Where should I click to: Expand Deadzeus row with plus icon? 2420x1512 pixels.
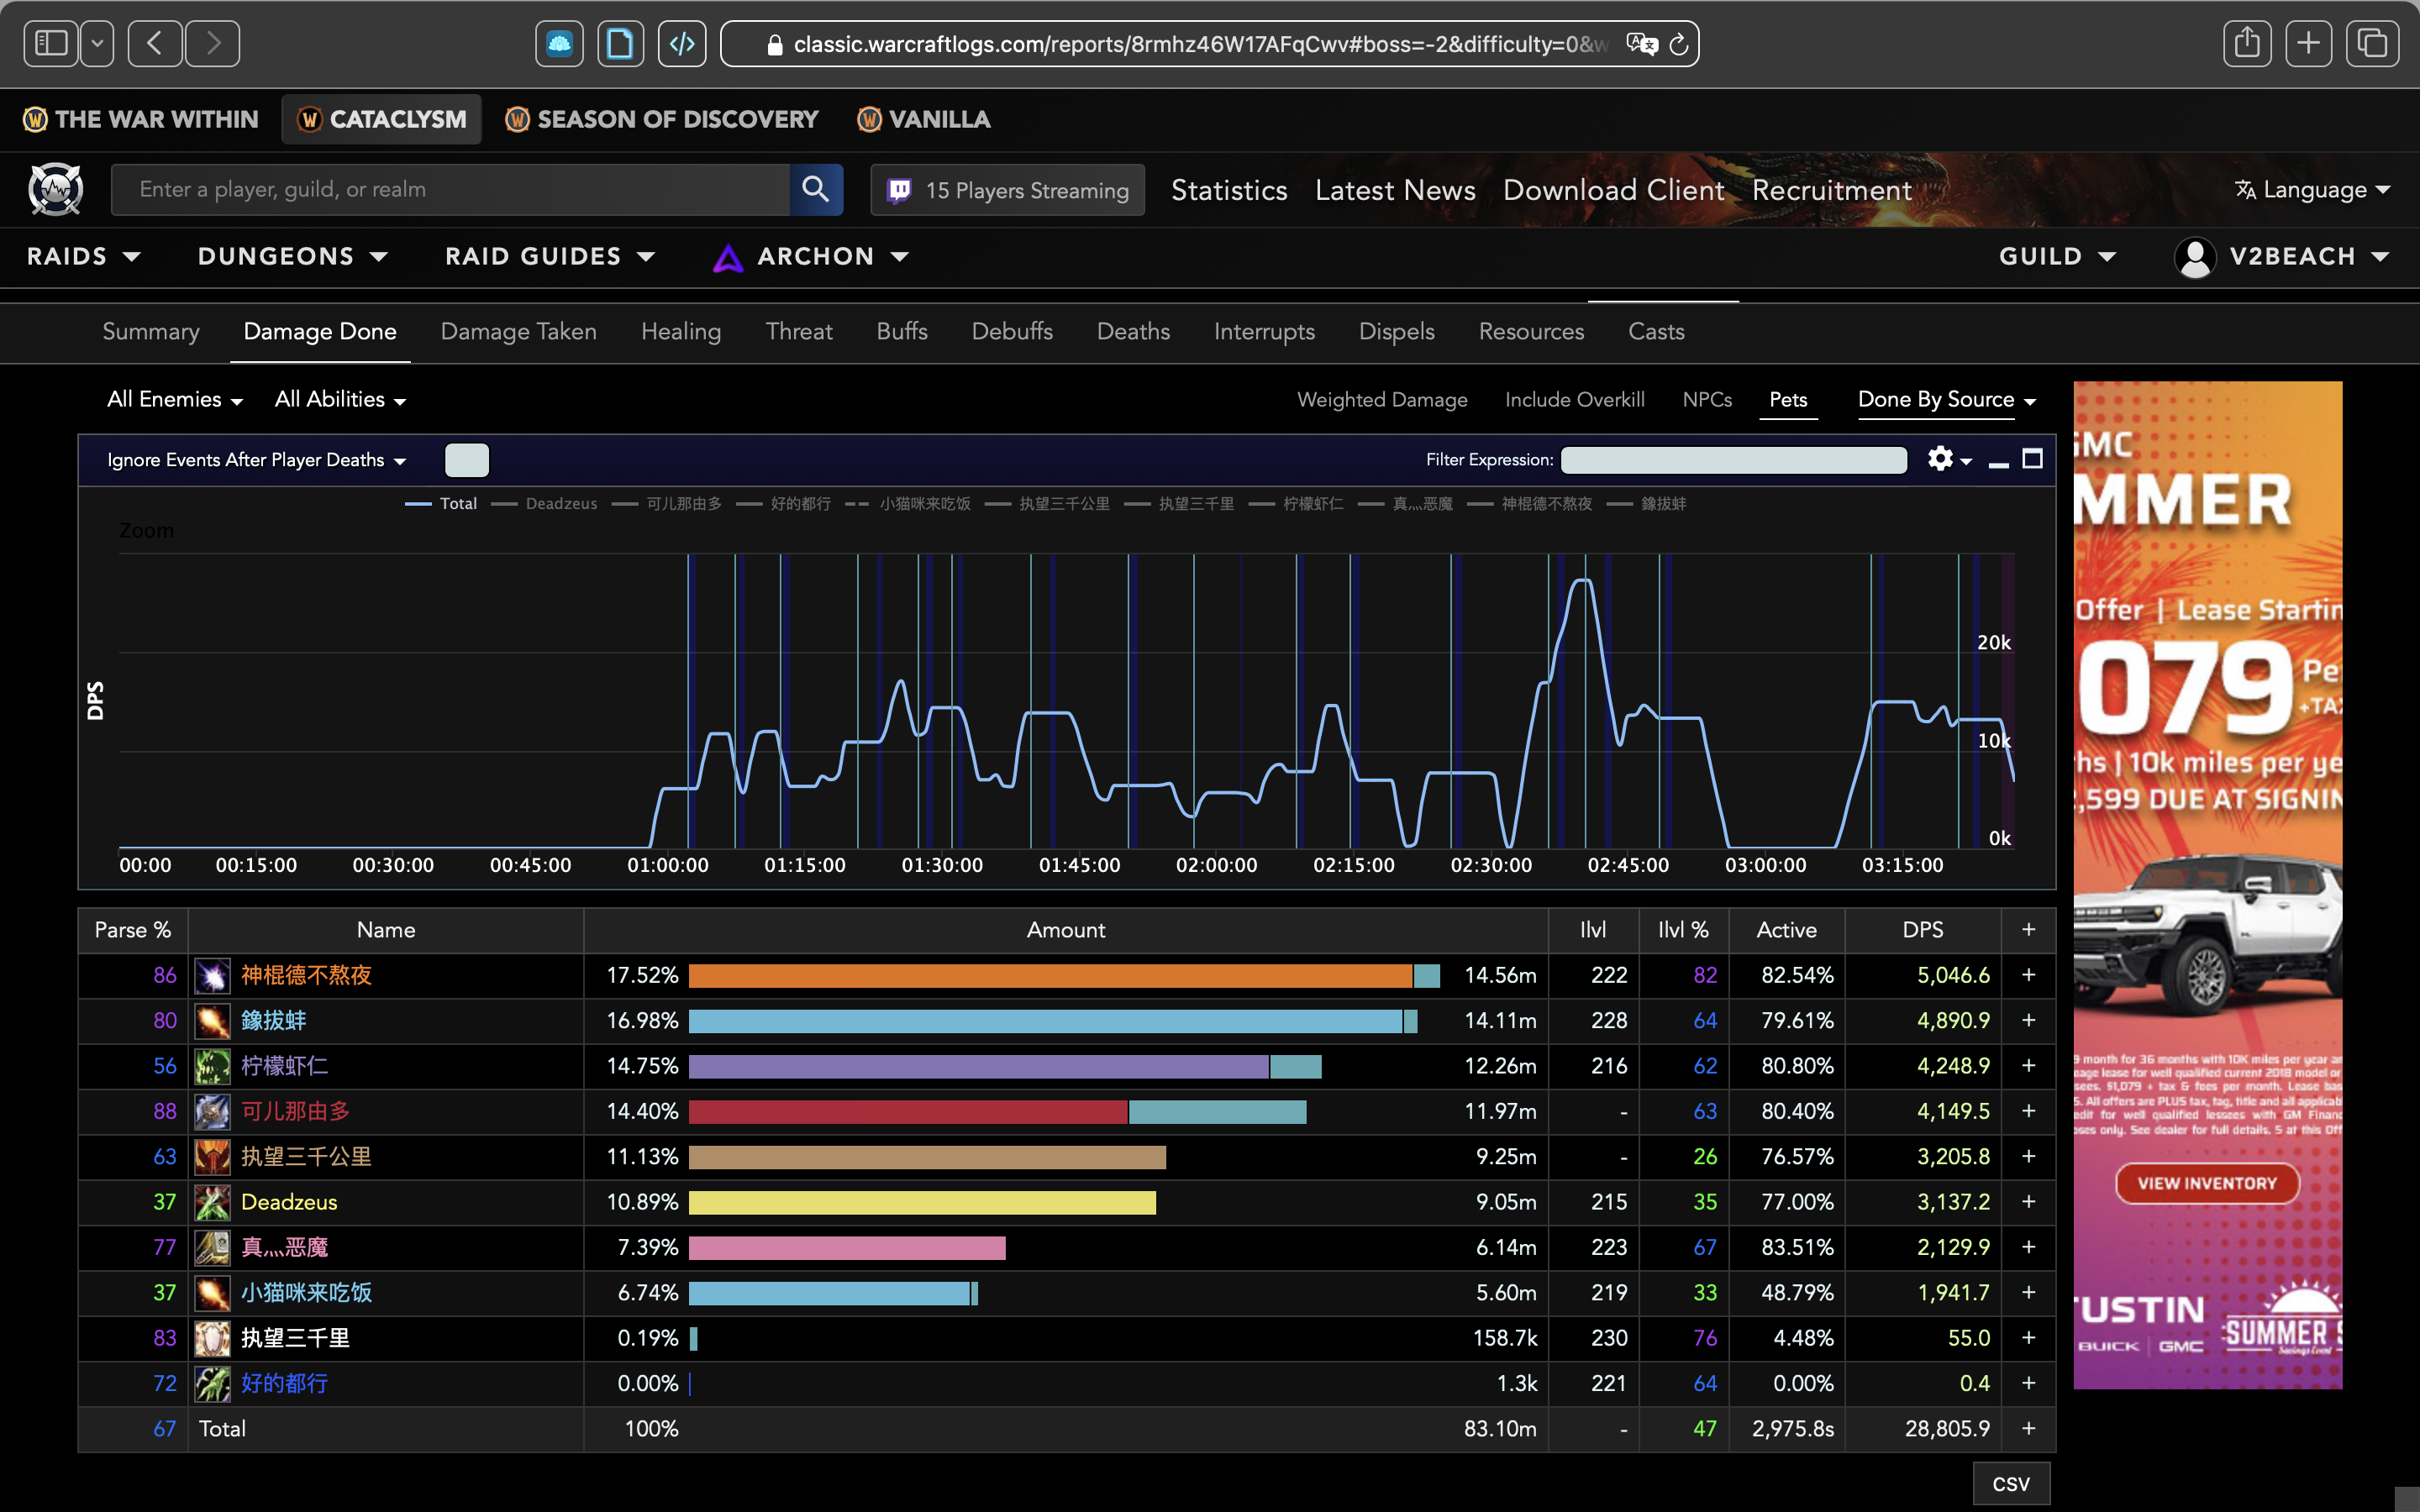pyautogui.click(x=2028, y=1202)
